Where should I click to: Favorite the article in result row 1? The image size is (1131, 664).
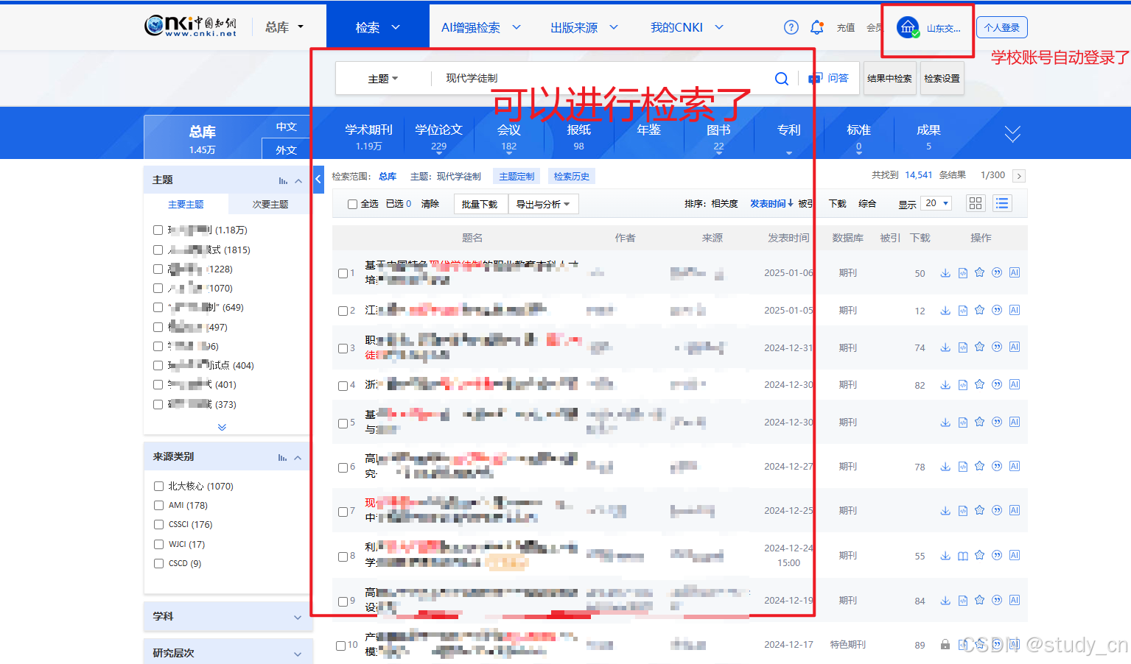pyautogui.click(x=979, y=272)
